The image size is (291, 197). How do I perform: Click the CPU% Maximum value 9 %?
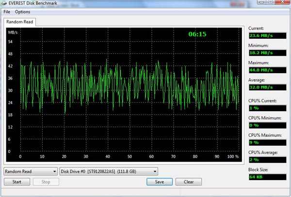pos(267,143)
